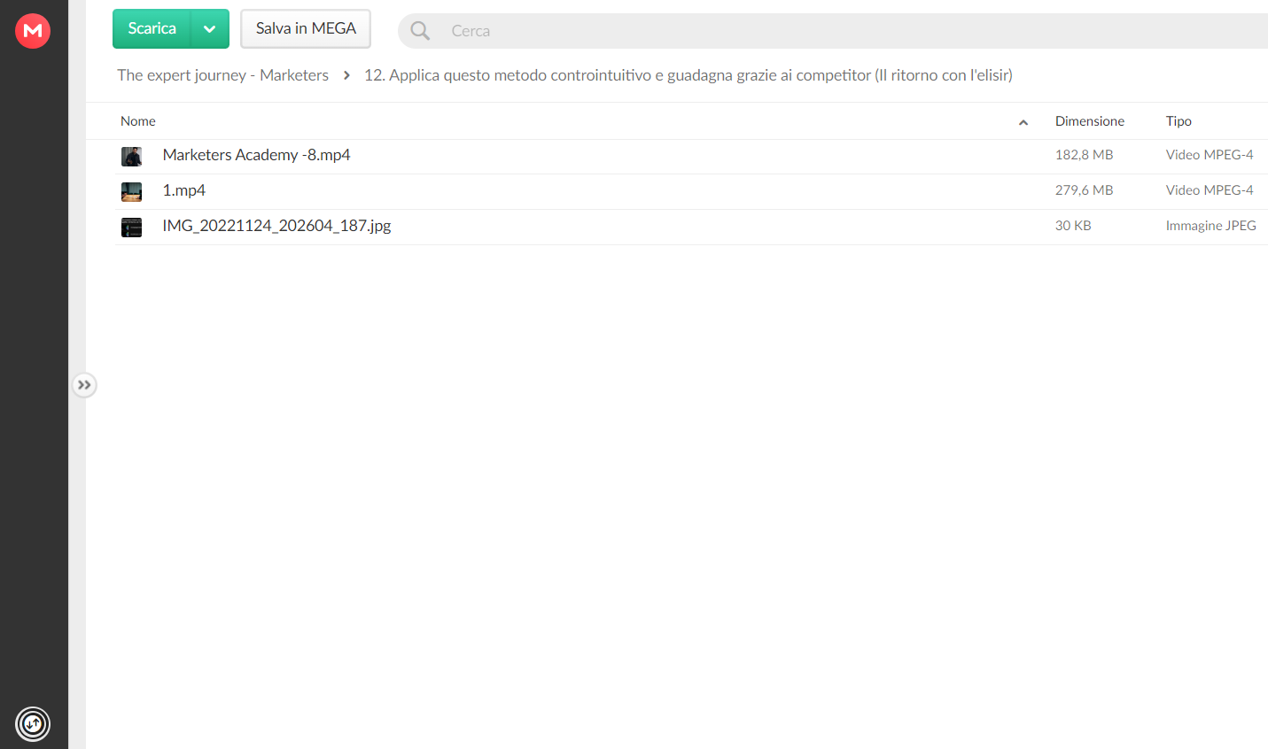1268x749 pixels.
Task: Click the IMG_20221124_202604_187.jpg thumbnail icon
Action: [131, 228]
